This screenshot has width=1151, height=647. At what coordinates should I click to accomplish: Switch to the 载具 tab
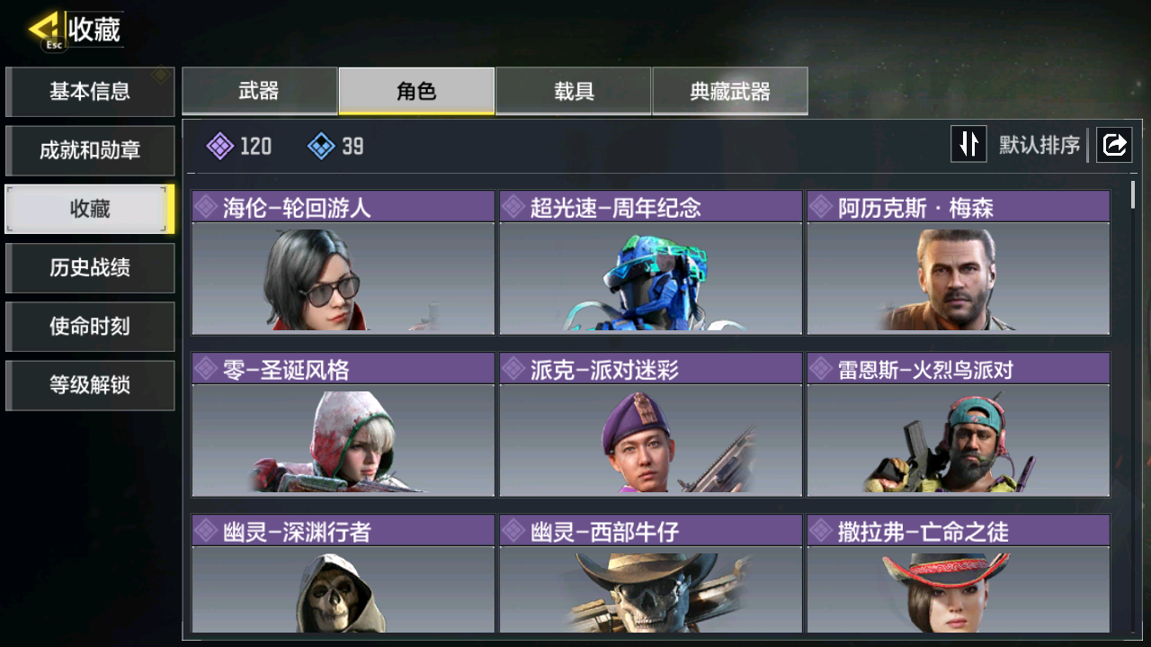click(x=574, y=91)
